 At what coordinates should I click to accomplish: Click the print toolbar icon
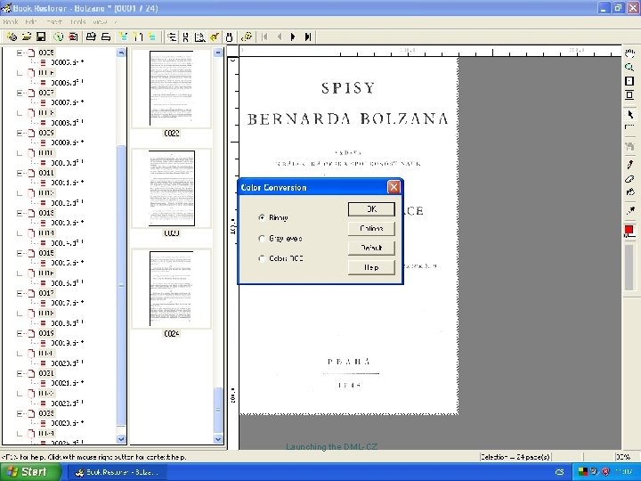click(x=91, y=37)
